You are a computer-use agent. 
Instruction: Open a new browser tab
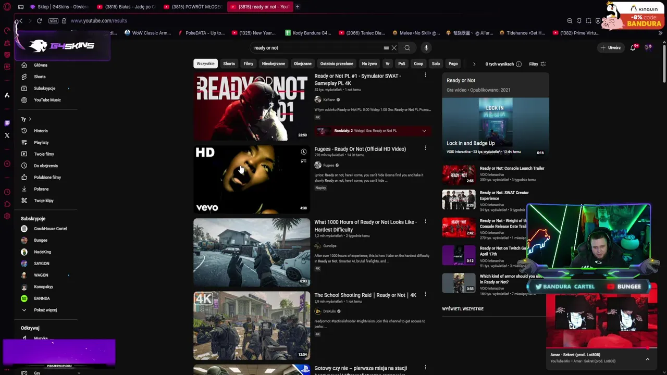click(298, 7)
